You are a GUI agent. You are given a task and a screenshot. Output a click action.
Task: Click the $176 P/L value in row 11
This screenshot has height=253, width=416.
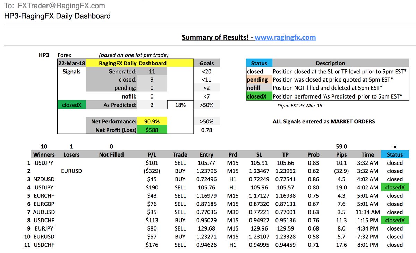coord(152,245)
